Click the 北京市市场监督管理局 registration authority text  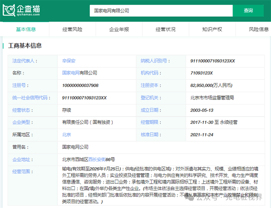click(212, 98)
